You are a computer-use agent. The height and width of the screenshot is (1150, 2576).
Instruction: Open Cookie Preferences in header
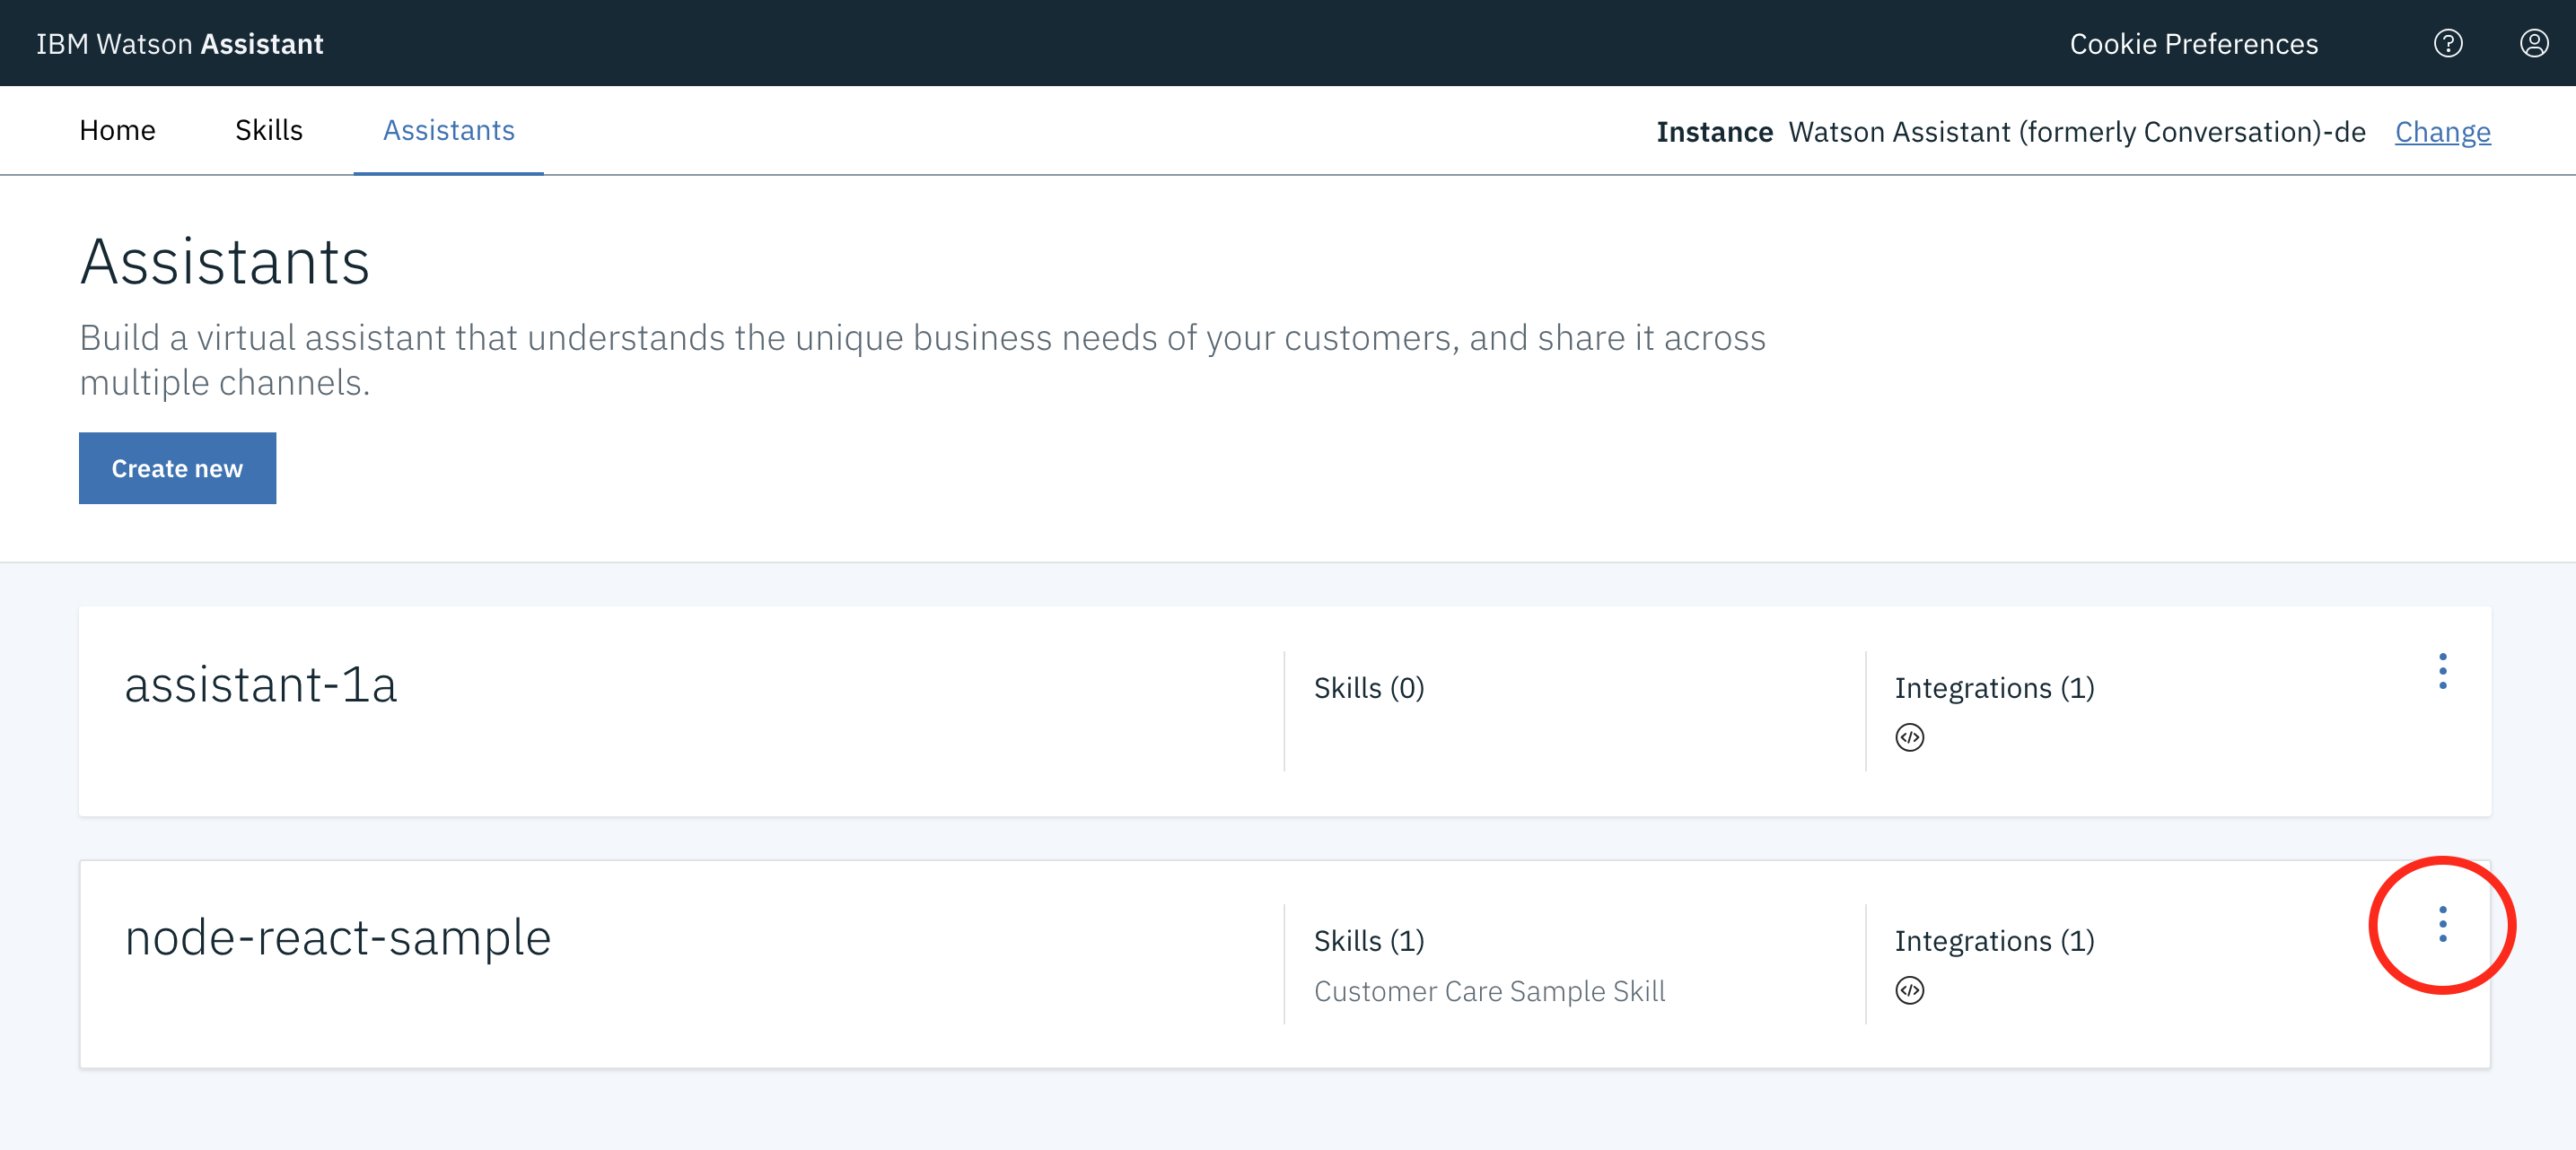(x=2192, y=44)
